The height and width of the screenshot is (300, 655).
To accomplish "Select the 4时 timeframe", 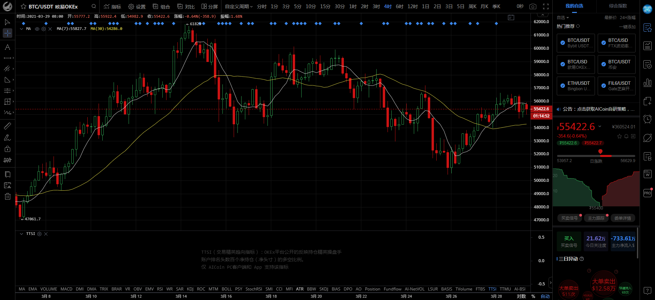I will (388, 6).
